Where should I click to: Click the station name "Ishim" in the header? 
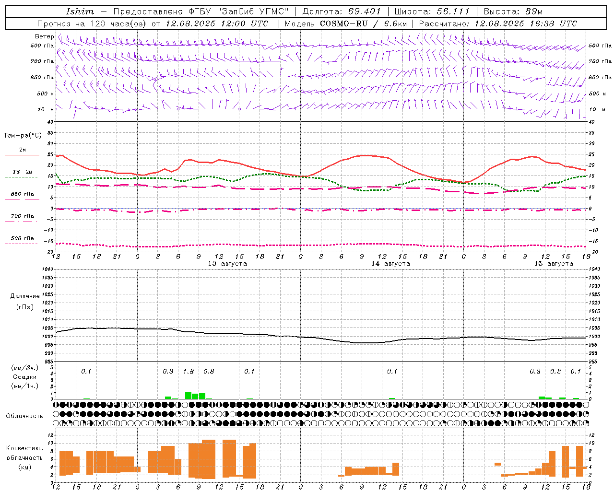80,12
